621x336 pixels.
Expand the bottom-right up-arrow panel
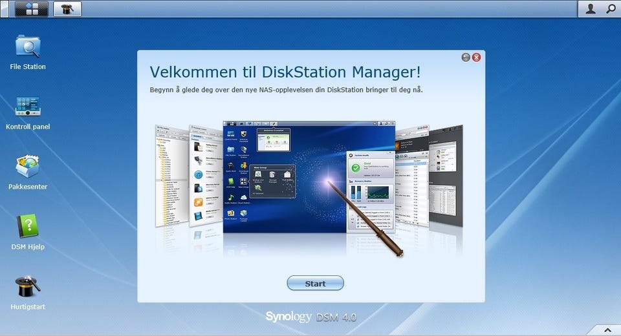607,330
